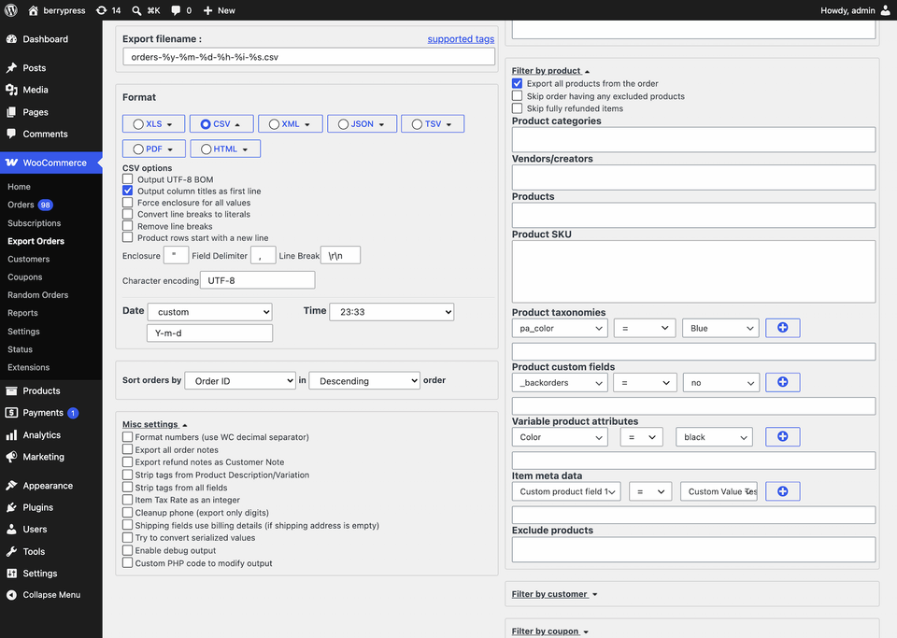Viewport: 897px width, 638px height.
Task: Expand the Filter by customer section
Action: tap(554, 594)
